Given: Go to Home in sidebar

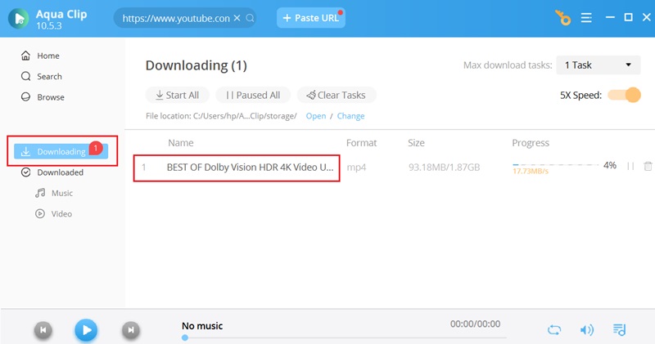Looking at the screenshot, I should pos(40,56).
